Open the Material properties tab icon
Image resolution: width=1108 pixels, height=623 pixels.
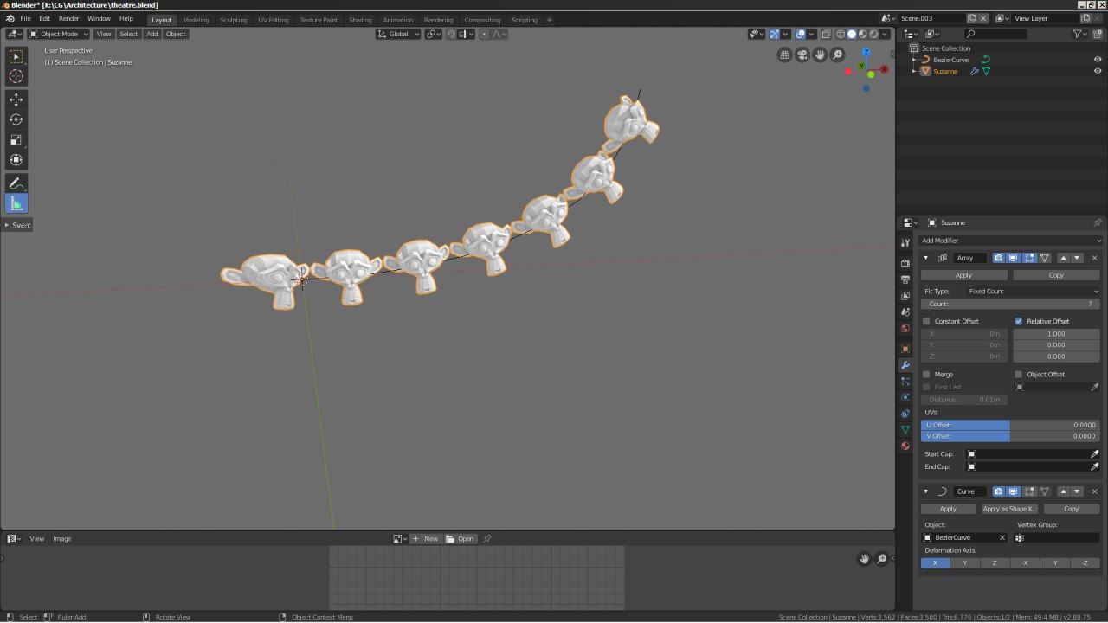[905, 446]
